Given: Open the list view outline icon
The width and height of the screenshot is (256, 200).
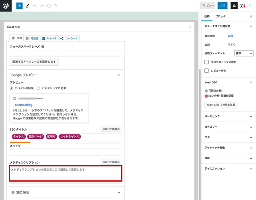Looking at the screenshot, I should tap(56, 6).
